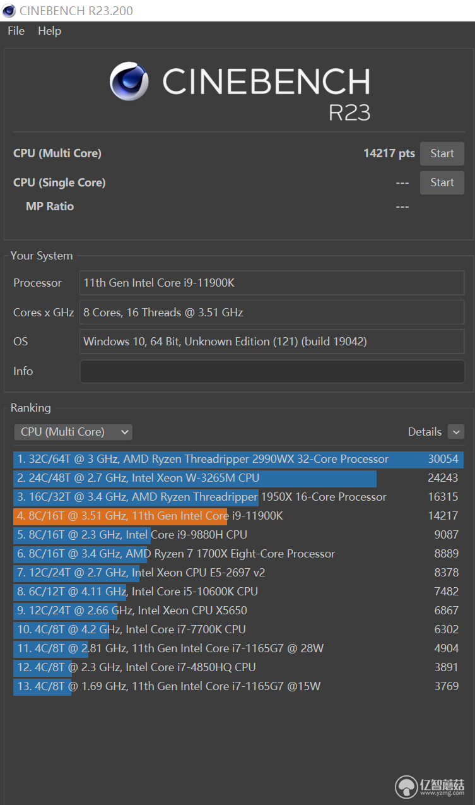The image size is (475, 805).
Task: Click the CPU (Single Core) label
Action: coord(59,182)
